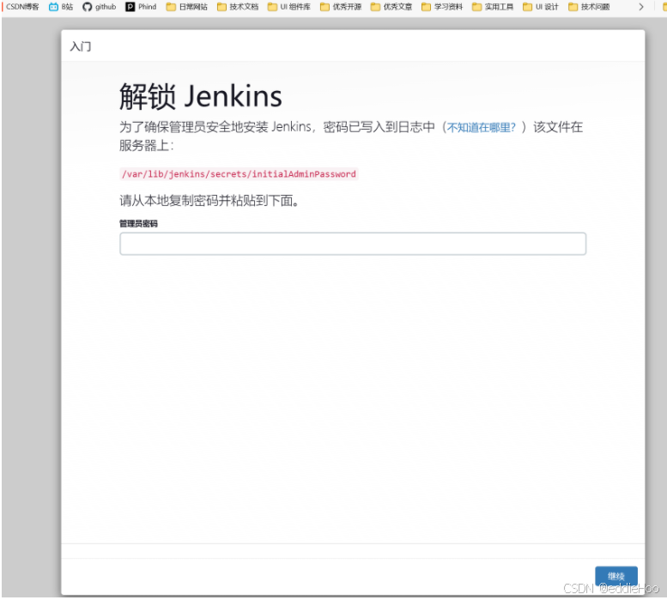Screen dimensions: 667x600
Task: Open the 优秀文章 bookmark folder
Action: [391, 7]
